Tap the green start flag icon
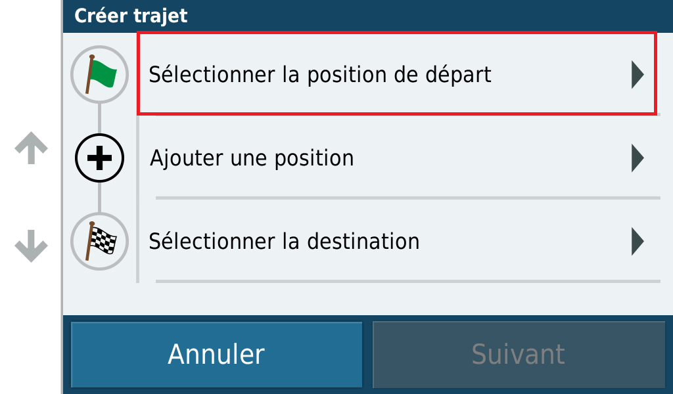The height and width of the screenshot is (394, 673). 100,74
